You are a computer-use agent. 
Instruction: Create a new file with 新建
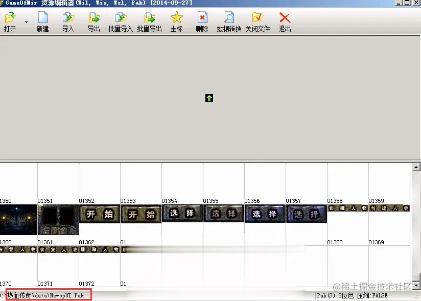pyautogui.click(x=43, y=22)
